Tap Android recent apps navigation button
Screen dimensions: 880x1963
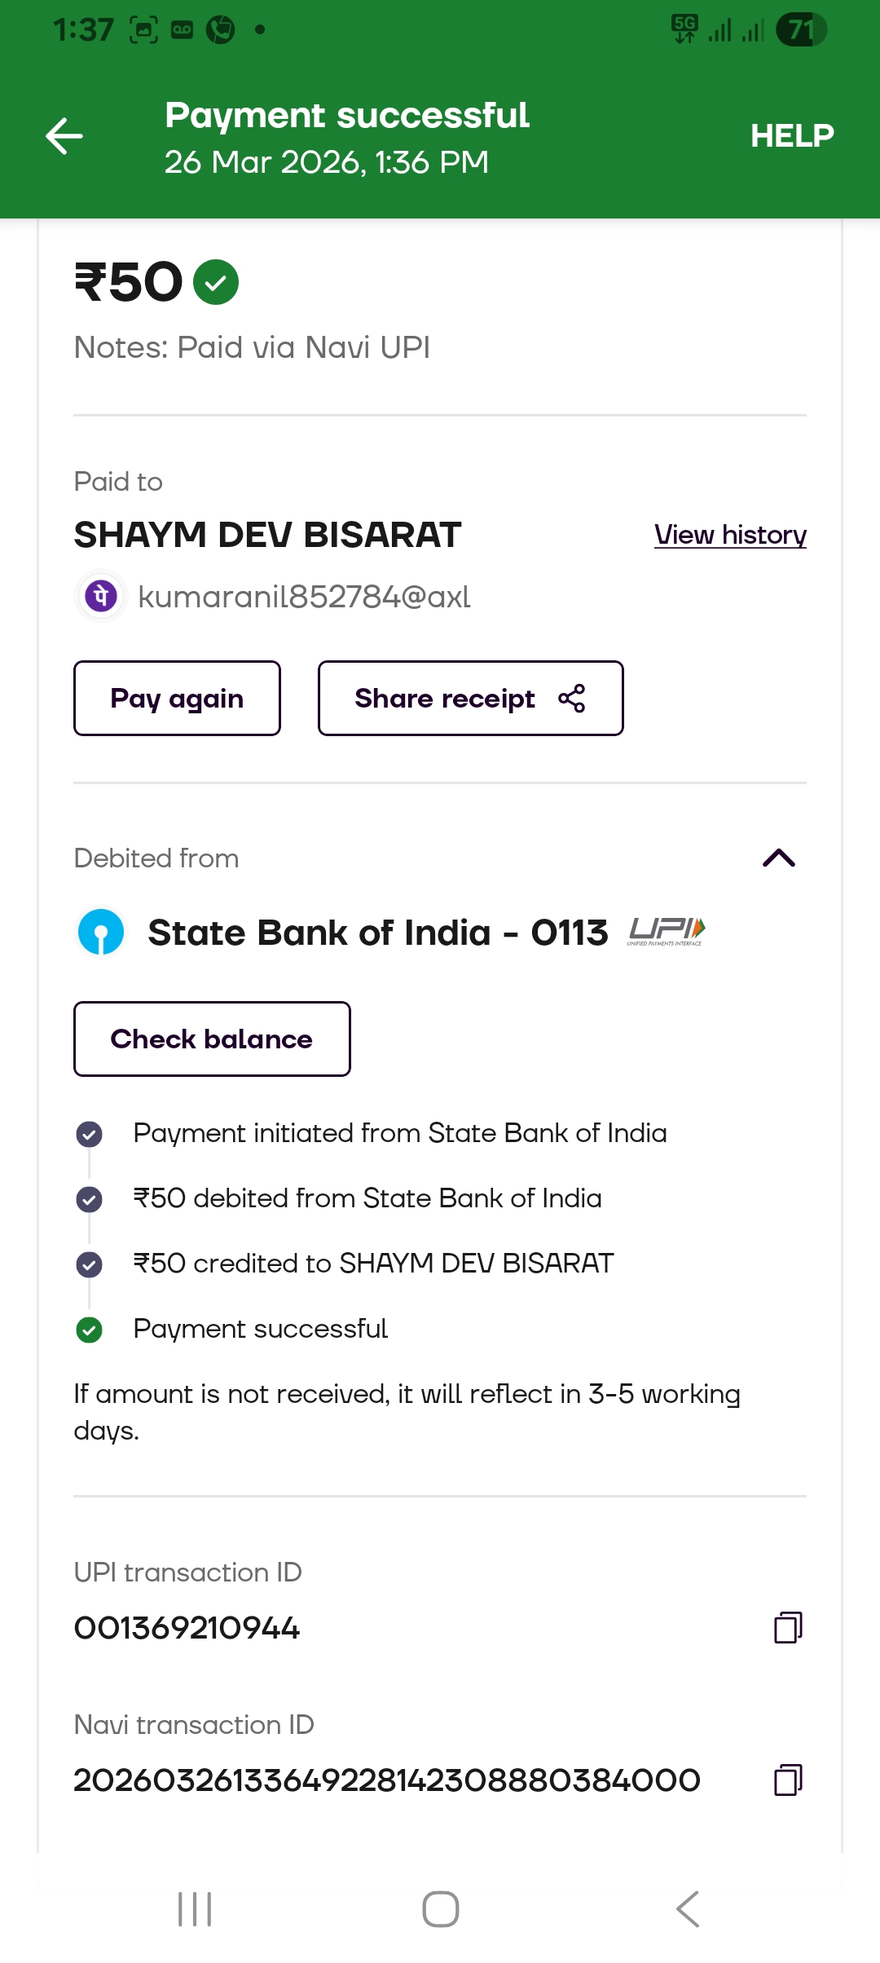coord(195,1909)
